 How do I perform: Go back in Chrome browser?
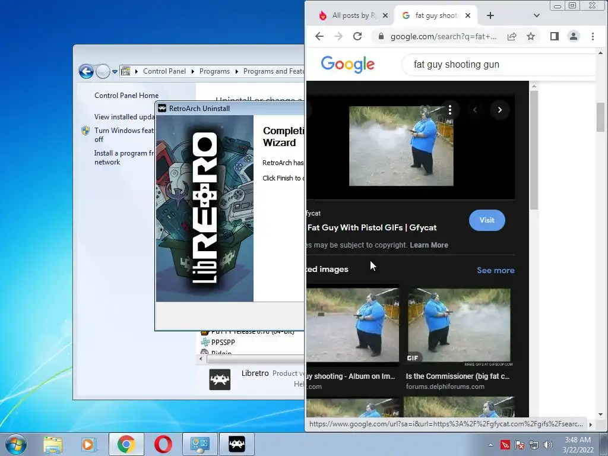click(319, 36)
